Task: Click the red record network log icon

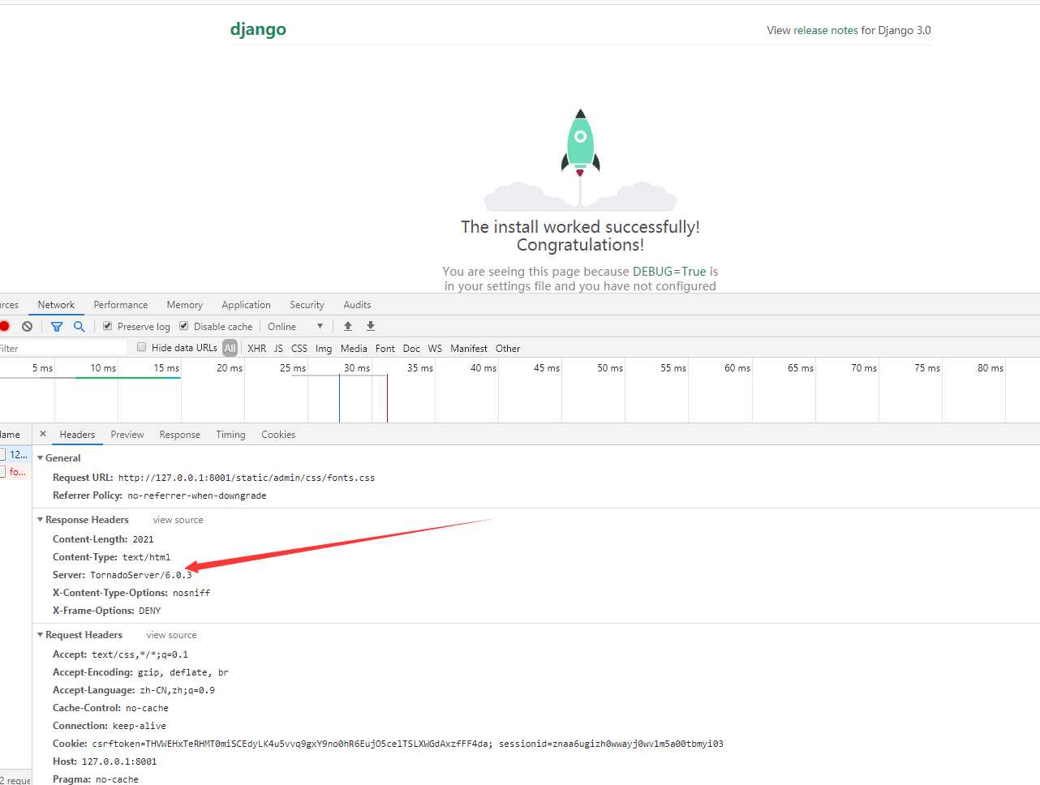Action: (x=4, y=326)
